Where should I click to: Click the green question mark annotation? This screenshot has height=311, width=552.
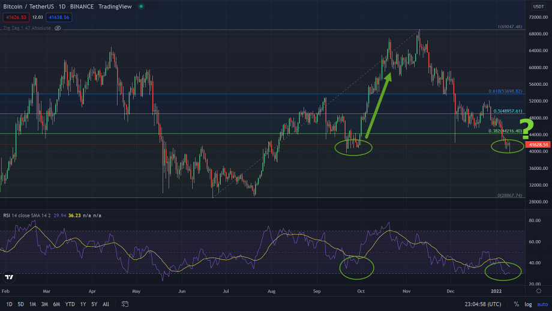pos(526,128)
